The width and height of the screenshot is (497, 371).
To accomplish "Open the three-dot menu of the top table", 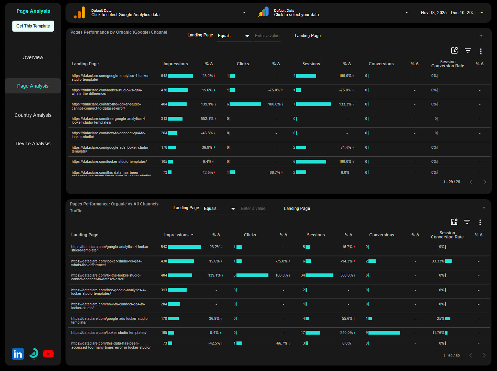I will click(x=481, y=51).
